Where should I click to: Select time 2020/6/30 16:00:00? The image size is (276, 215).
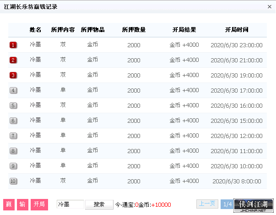[237, 106]
